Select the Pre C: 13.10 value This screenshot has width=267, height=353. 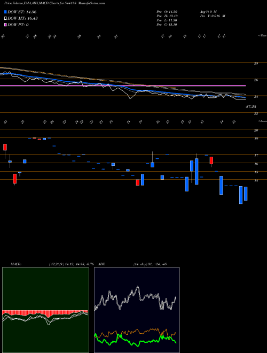tap(167, 25)
